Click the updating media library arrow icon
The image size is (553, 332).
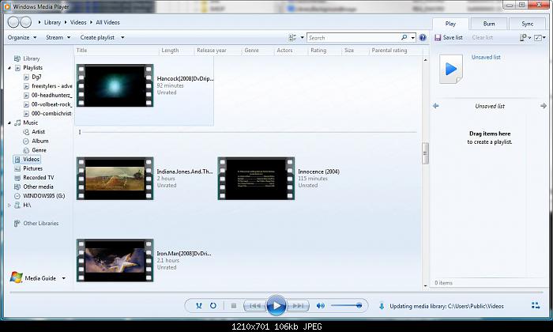382,306
